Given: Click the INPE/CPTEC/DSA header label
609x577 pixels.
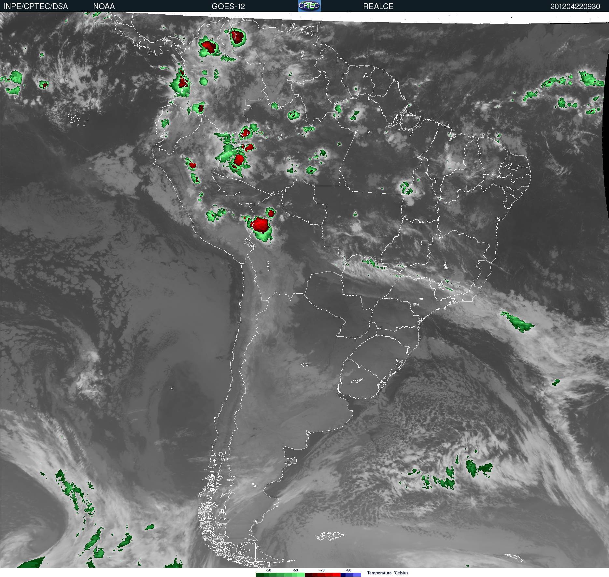Looking at the screenshot, I should point(35,7).
